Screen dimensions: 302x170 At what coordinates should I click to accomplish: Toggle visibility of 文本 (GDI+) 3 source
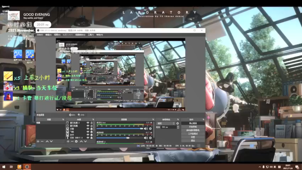click(88, 138)
